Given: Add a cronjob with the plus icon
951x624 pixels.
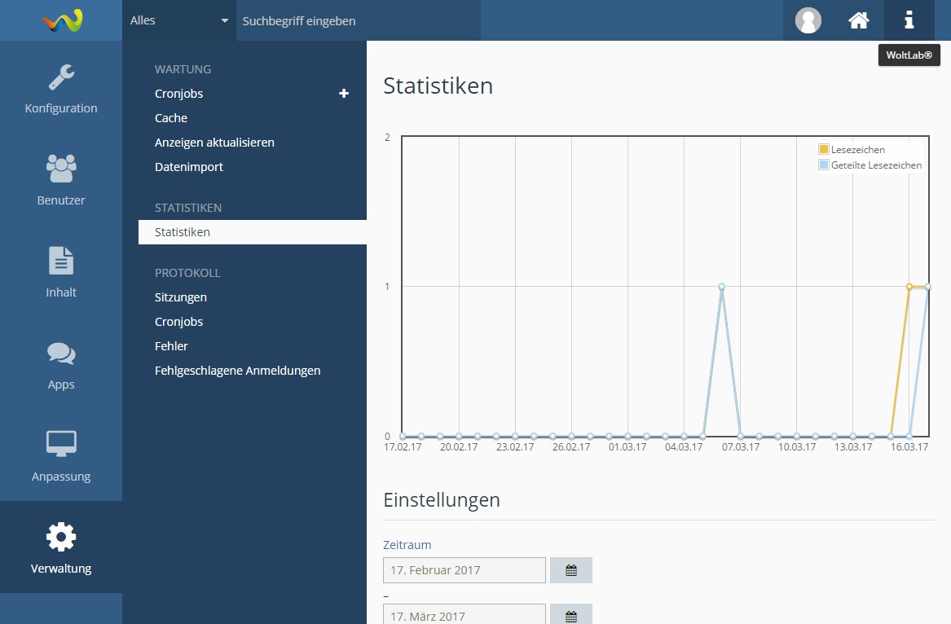Looking at the screenshot, I should point(344,94).
